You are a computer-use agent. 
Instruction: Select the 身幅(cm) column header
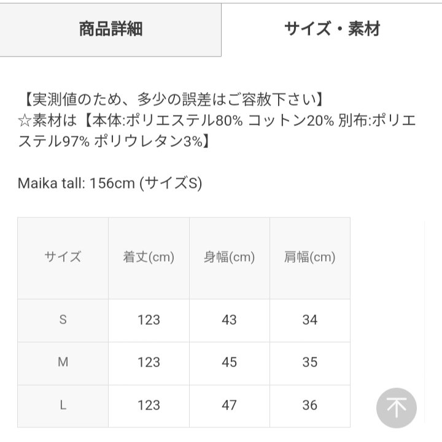229,257
